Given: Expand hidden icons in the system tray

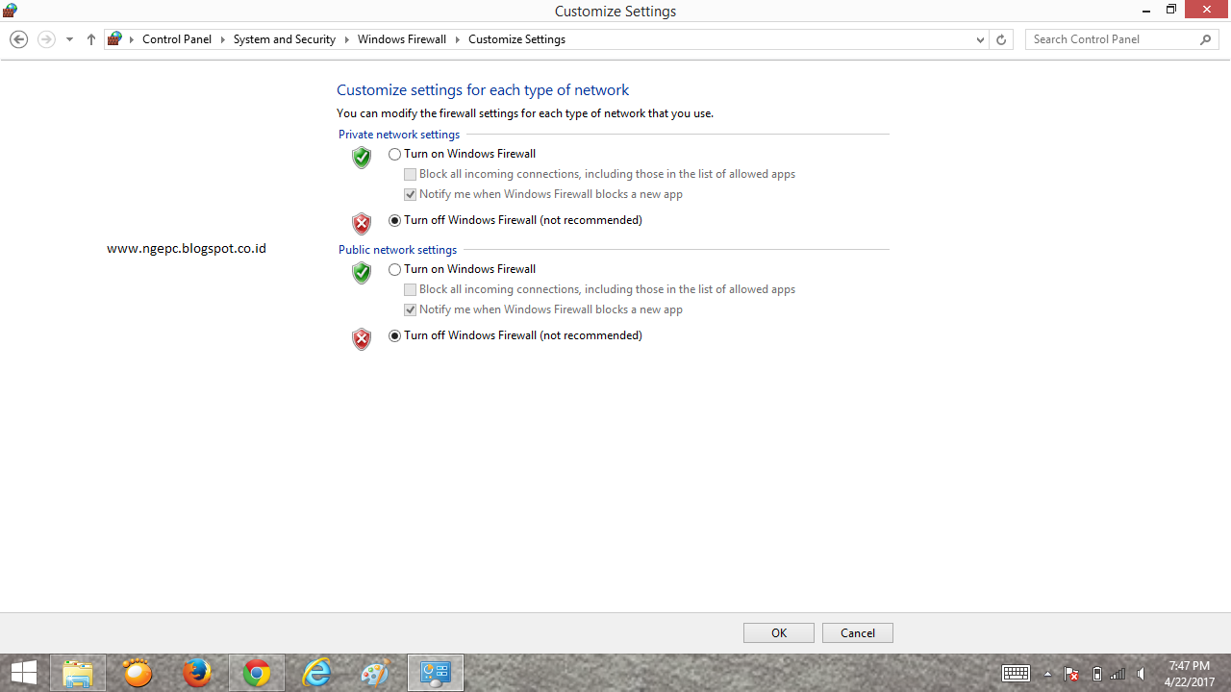Looking at the screenshot, I should [1047, 673].
